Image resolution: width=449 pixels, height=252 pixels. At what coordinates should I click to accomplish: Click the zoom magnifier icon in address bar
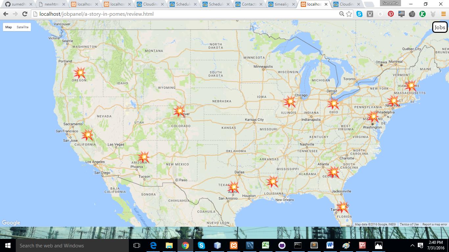pyautogui.click(x=342, y=14)
